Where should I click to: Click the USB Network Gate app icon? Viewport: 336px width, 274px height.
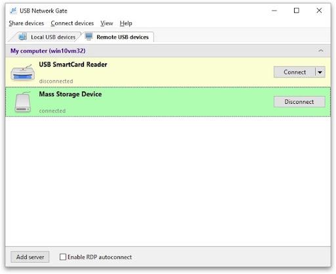(14, 11)
